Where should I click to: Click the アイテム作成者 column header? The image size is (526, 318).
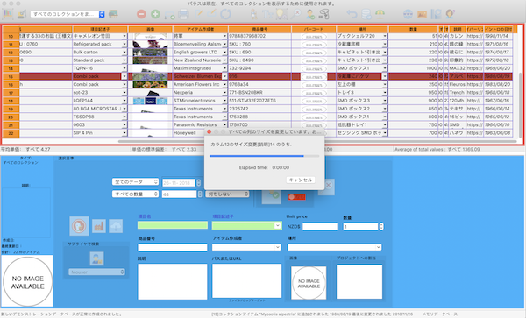201,29
